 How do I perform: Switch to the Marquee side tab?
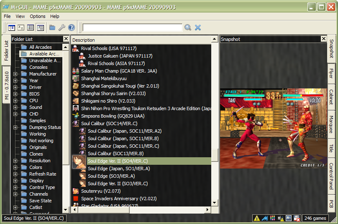(331, 124)
